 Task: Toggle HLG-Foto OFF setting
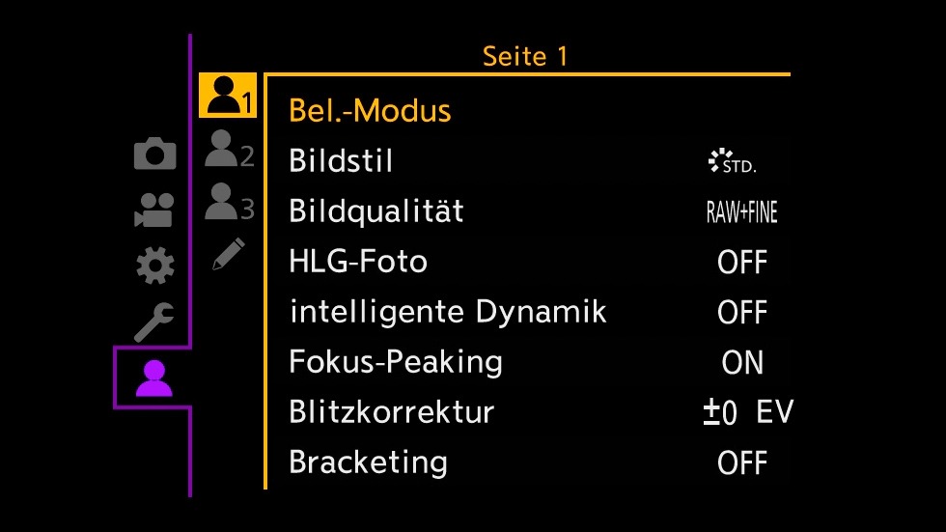click(742, 263)
